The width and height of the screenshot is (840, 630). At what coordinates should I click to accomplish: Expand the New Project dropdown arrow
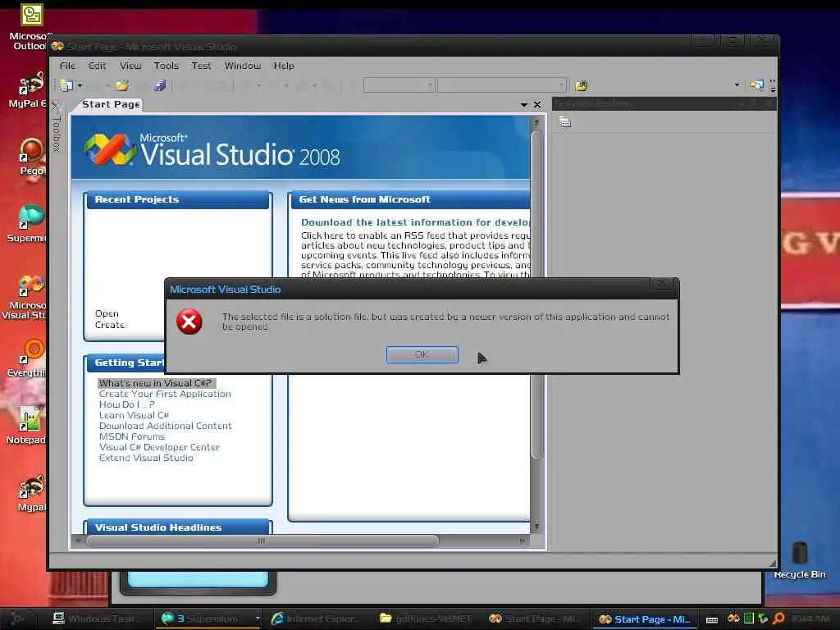click(80, 85)
